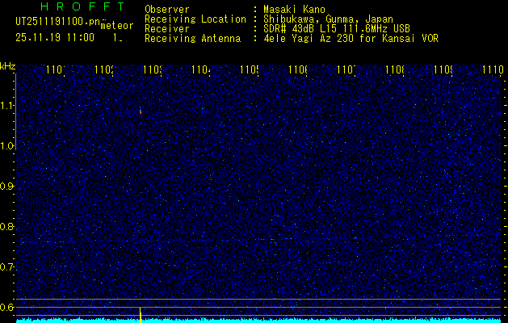
Task: Click the 1.0 kHz frequency tick
Action: [x=7, y=146]
